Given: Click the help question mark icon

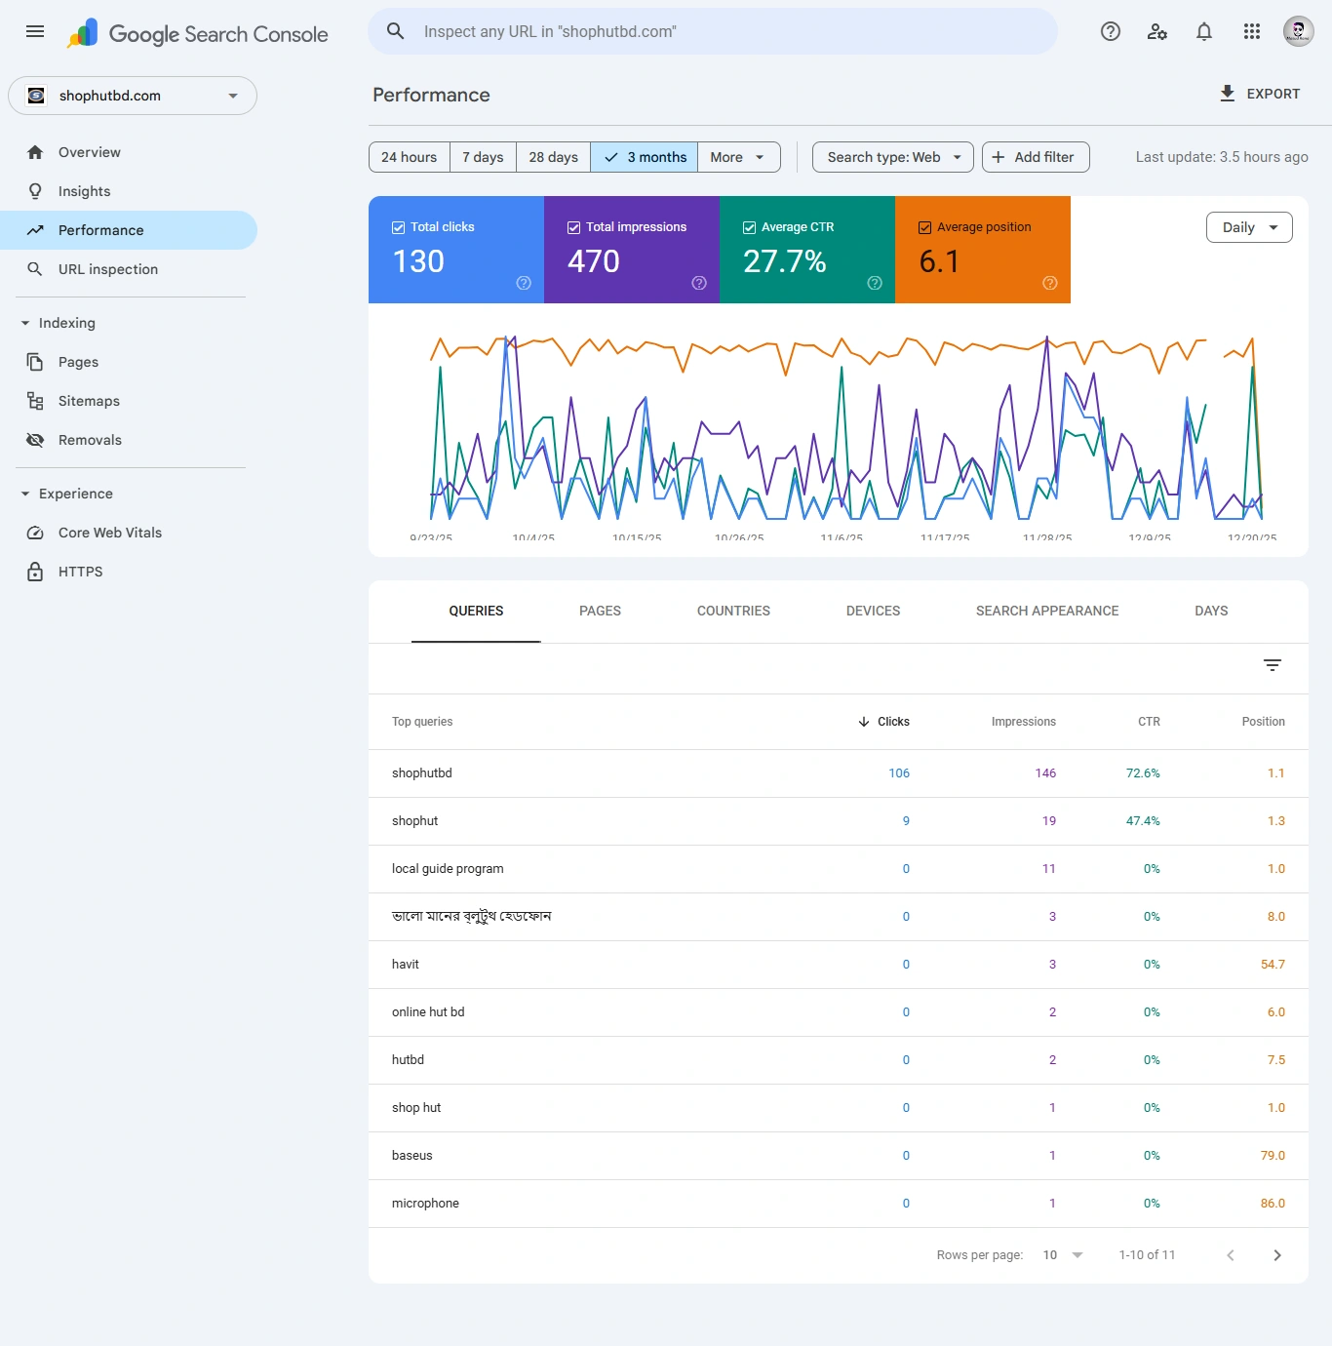Looking at the screenshot, I should (1110, 31).
